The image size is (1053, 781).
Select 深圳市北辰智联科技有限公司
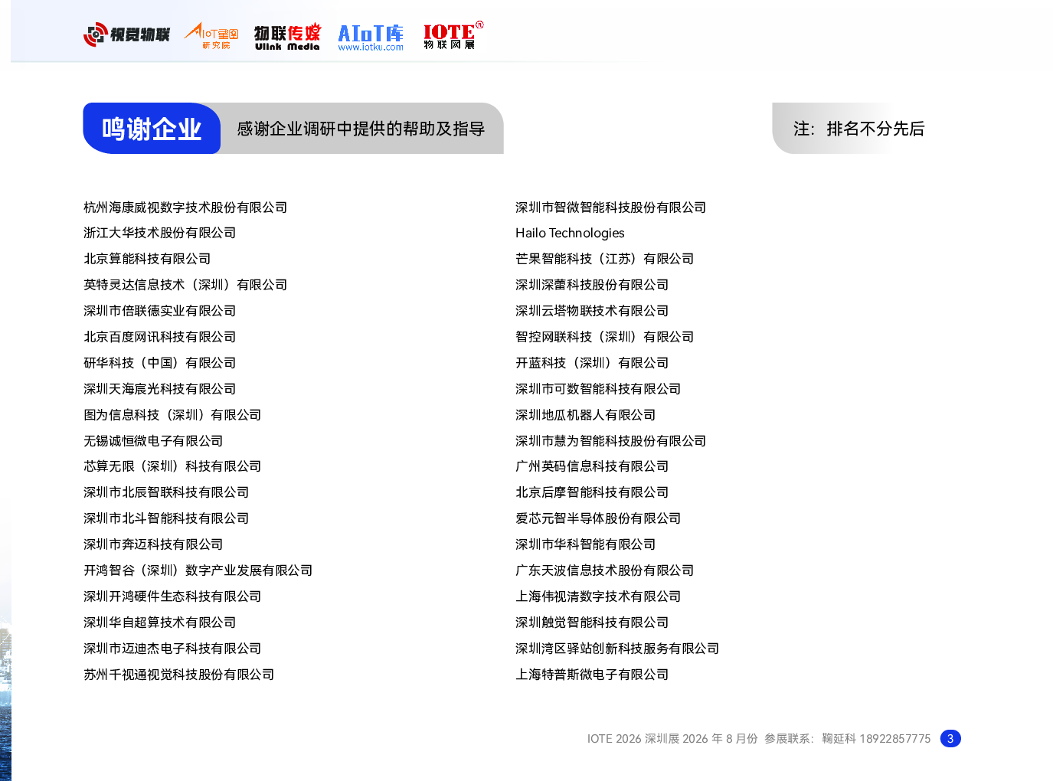click(166, 492)
